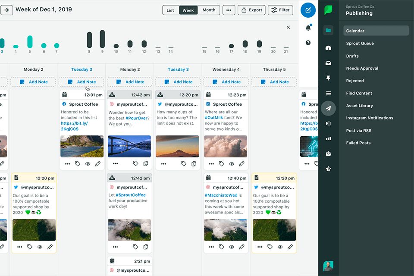The image size is (414, 276).
Task: Select the tall bar for day 9 in chart
Action: pyautogui.click(x=102, y=39)
